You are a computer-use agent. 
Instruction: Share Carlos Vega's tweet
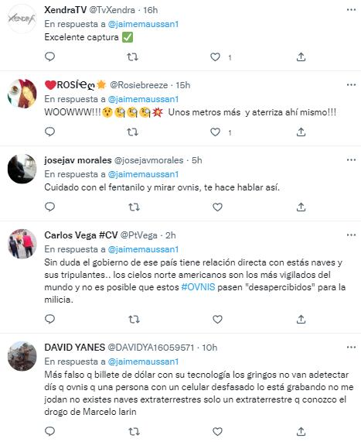tap(301, 319)
